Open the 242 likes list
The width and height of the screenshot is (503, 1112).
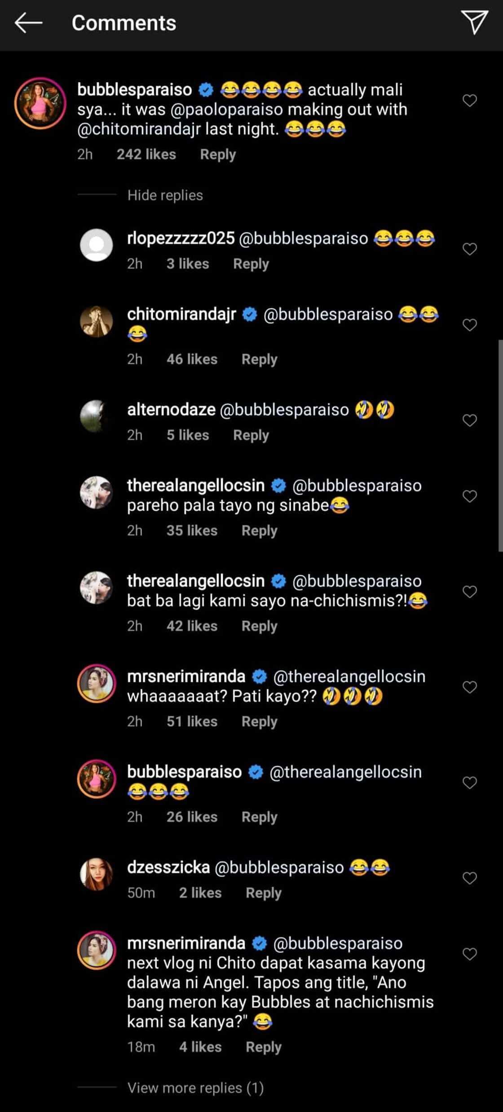146,154
